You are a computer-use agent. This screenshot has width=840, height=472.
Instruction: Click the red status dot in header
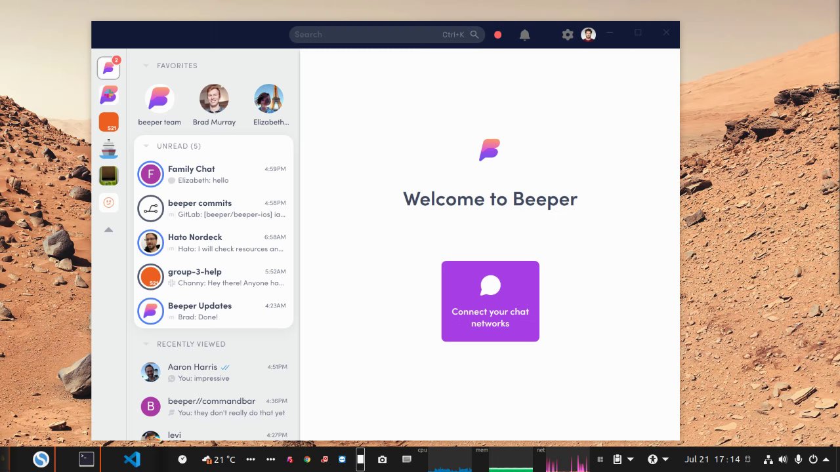[498, 35]
